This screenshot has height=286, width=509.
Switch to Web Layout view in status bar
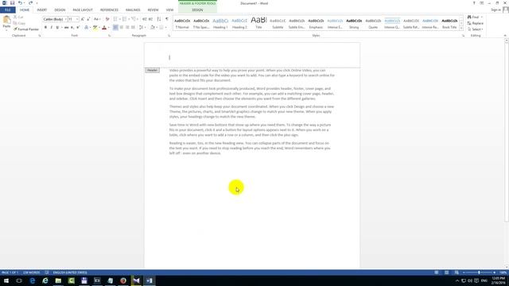coord(457,272)
